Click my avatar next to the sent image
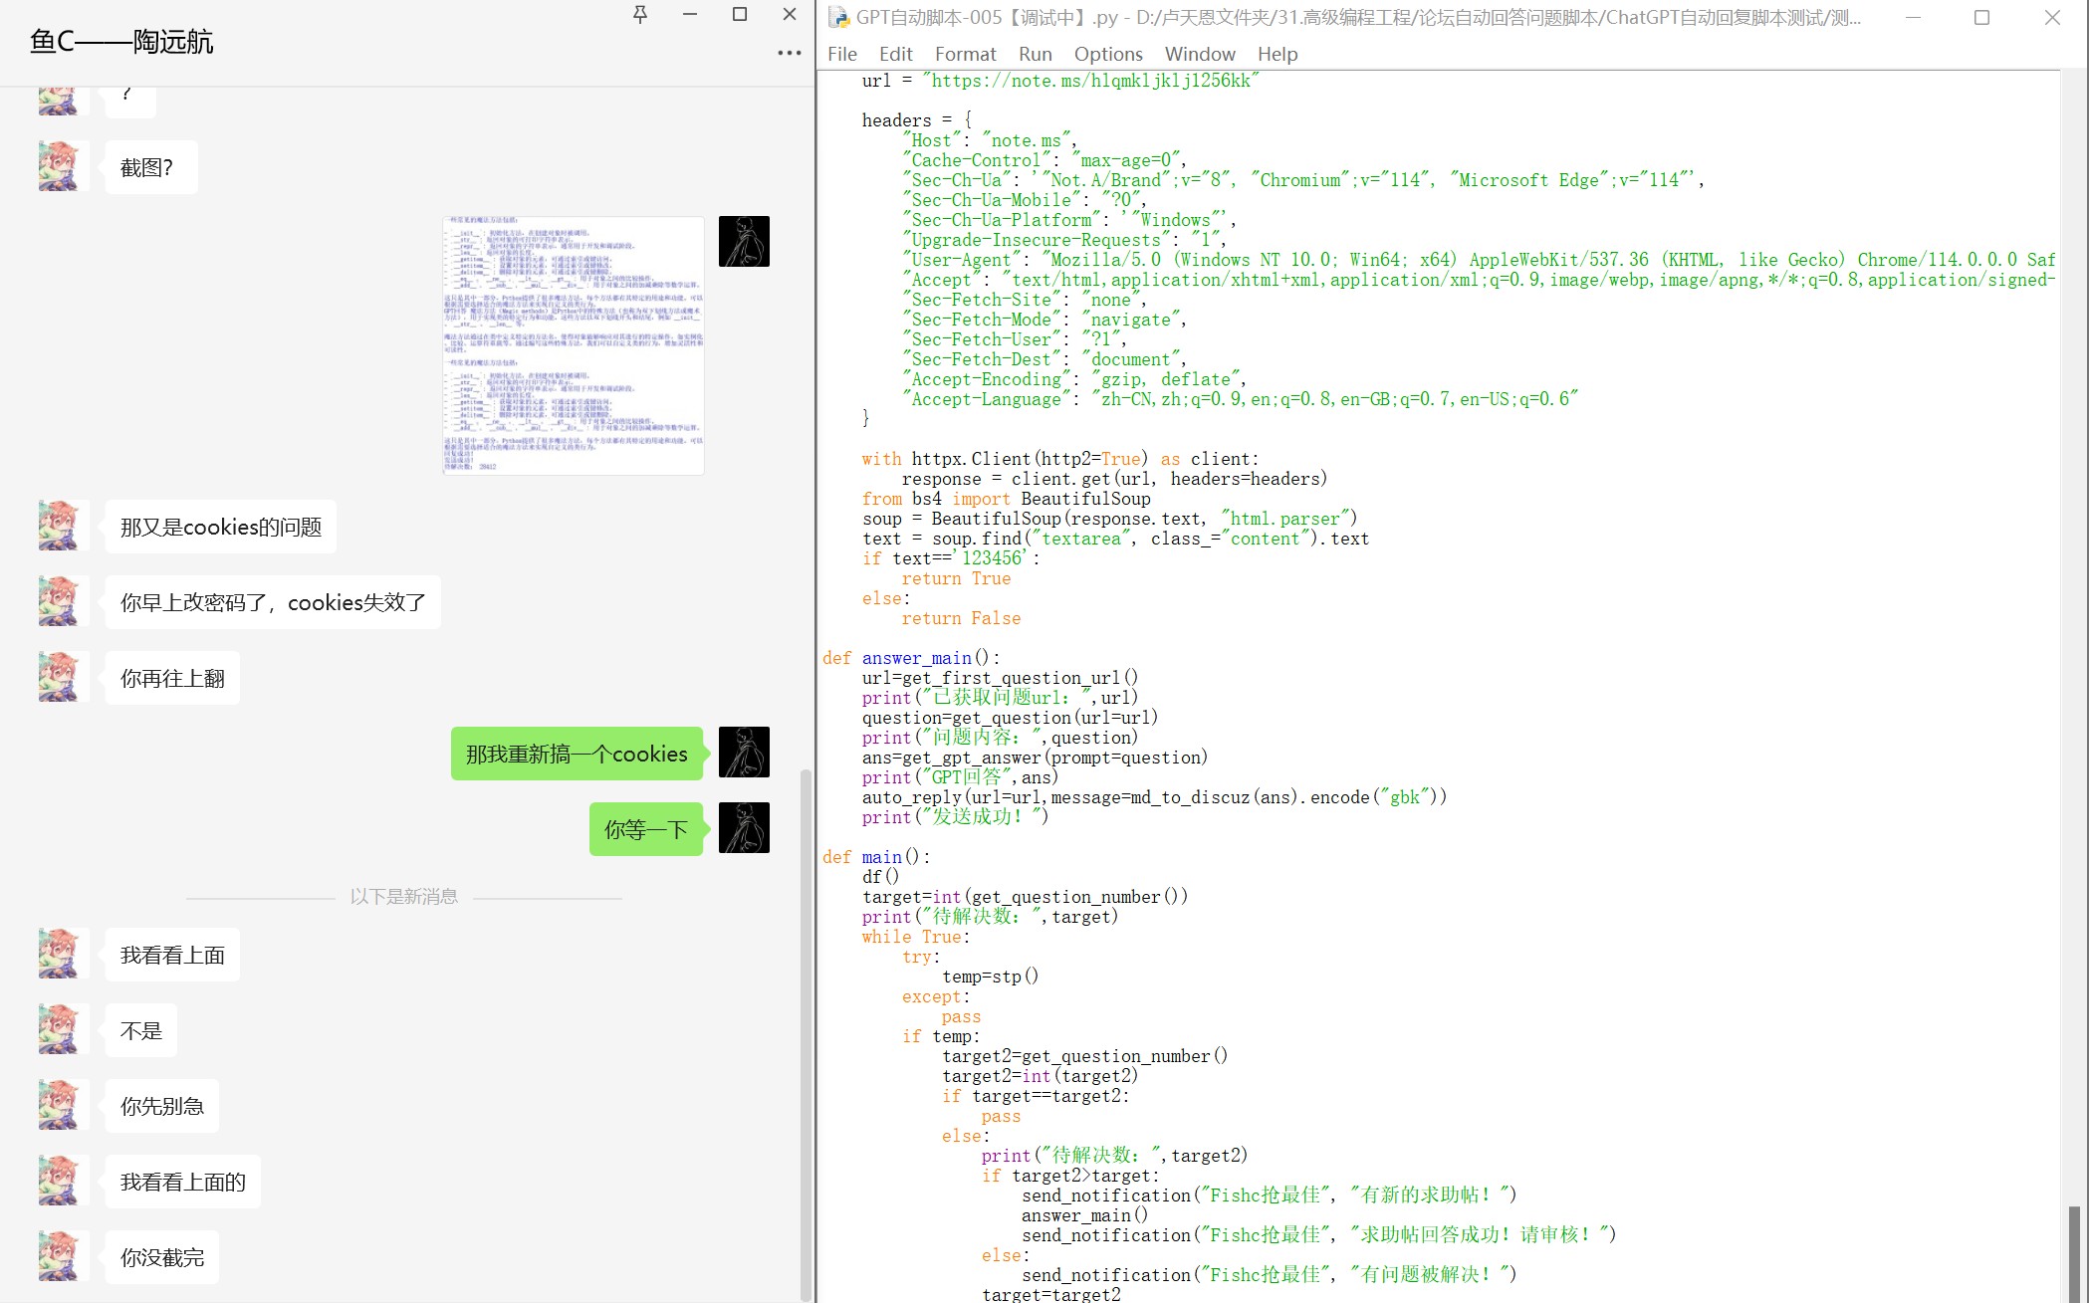The width and height of the screenshot is (2089, 1303). (x=744, y=241)
